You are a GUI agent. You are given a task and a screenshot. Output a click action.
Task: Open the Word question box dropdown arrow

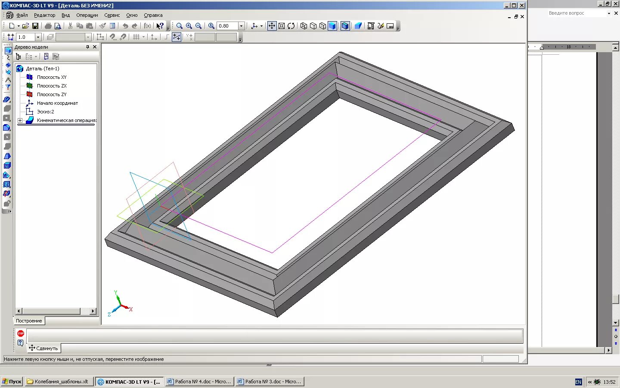click(609, 13)
